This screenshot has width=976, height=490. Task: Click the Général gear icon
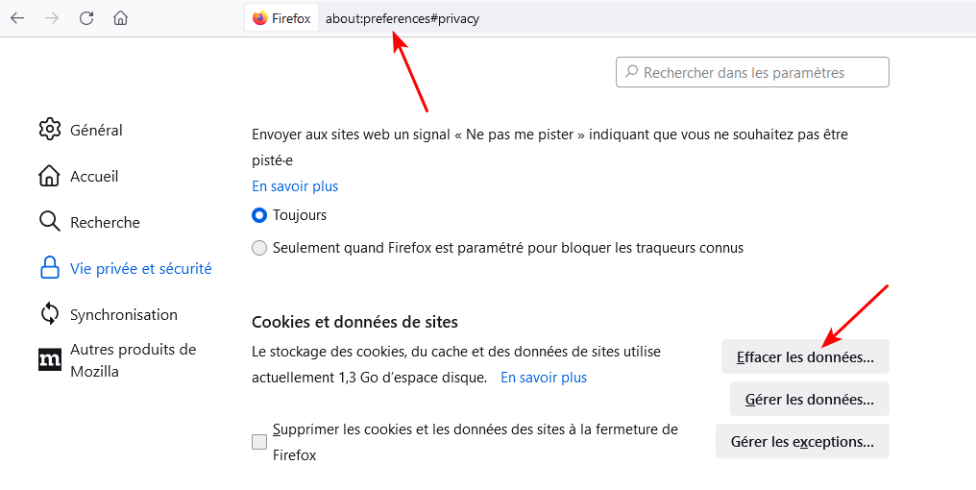(49, 130)
